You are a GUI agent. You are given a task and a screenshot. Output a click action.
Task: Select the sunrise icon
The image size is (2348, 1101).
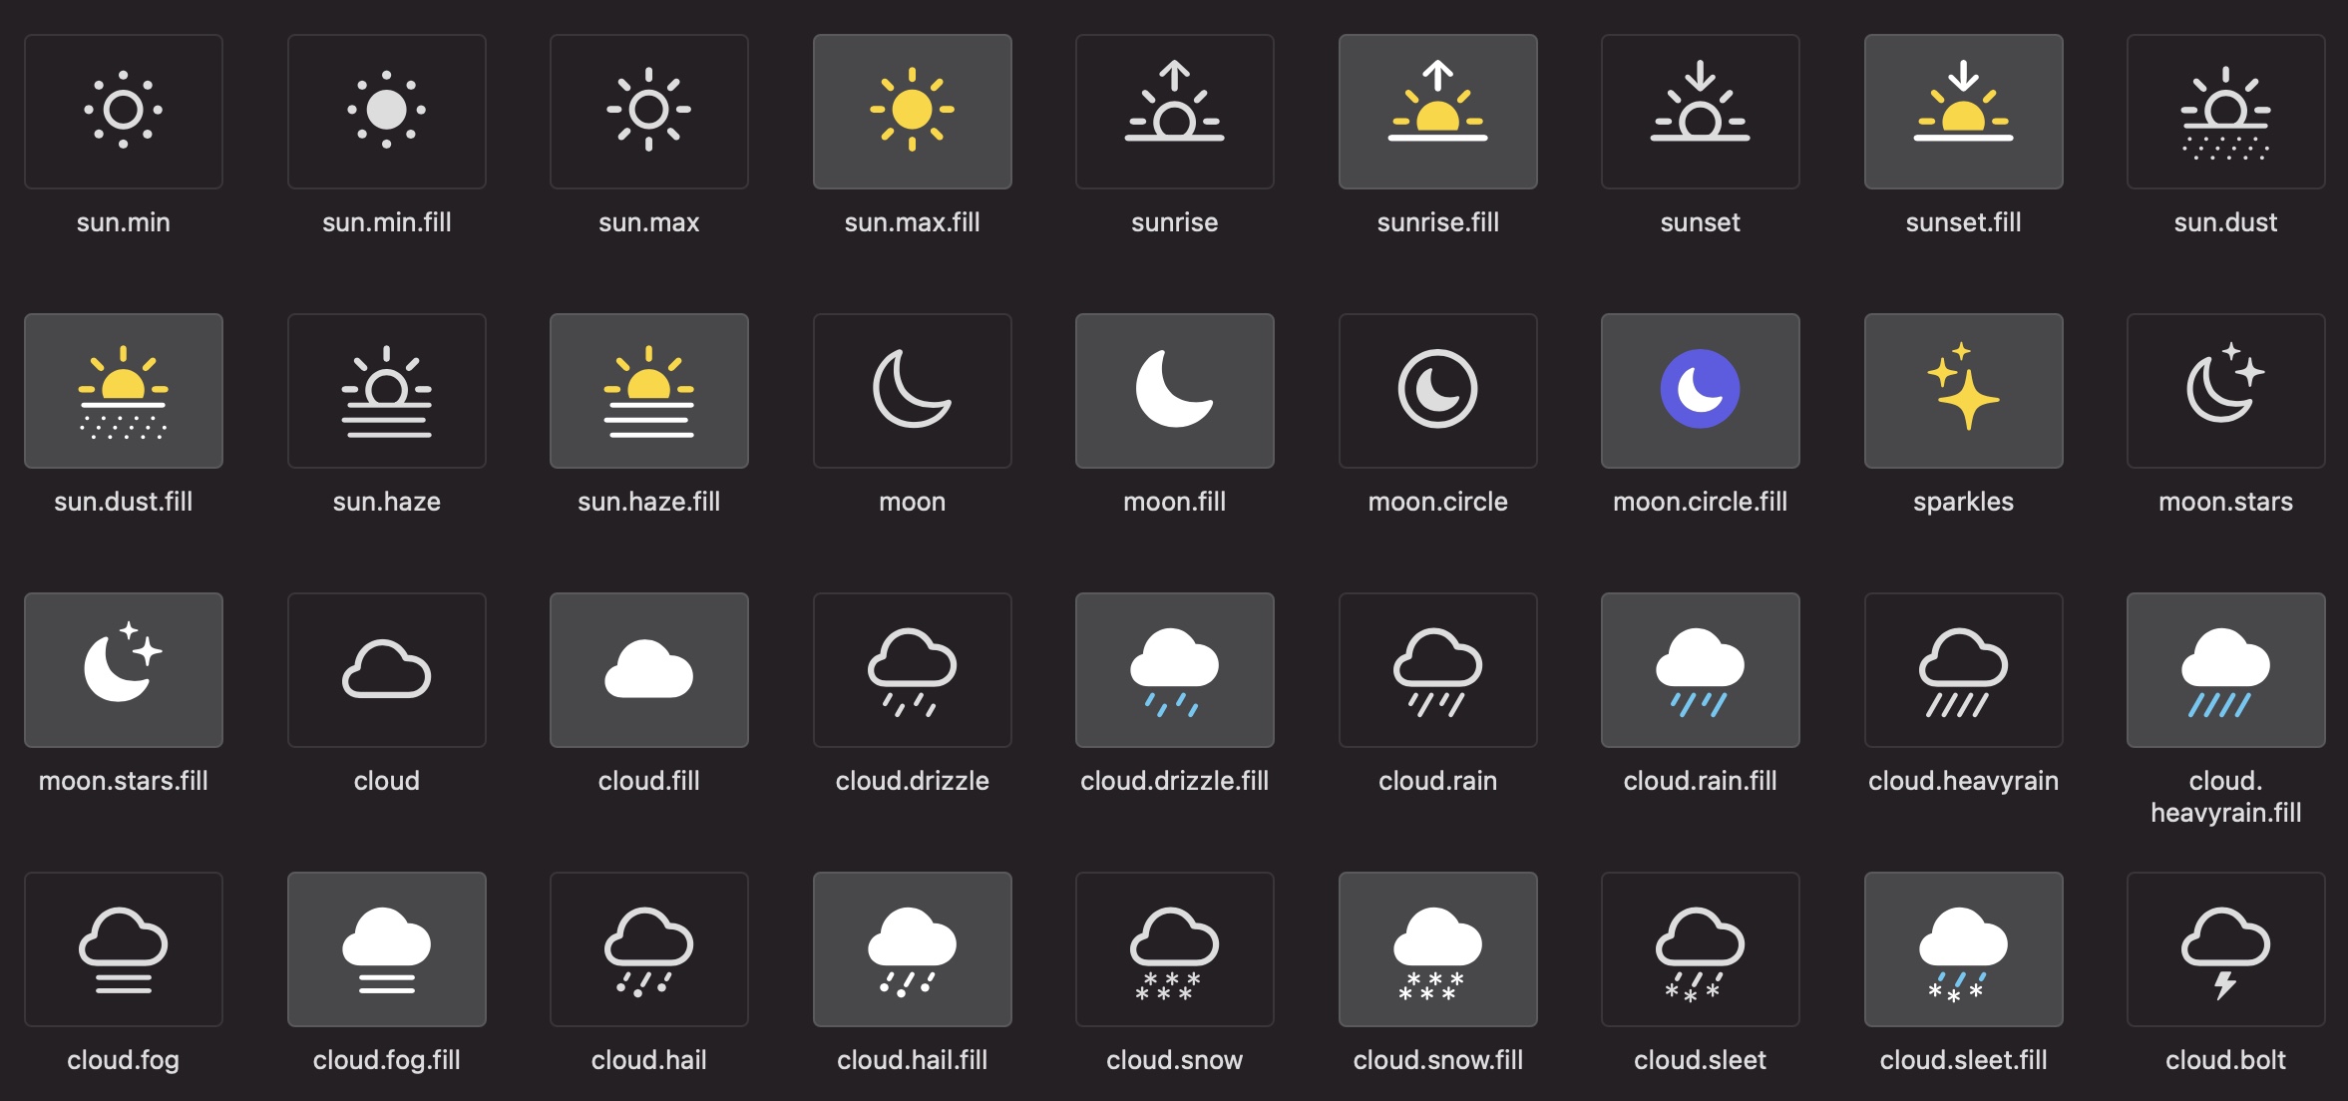click(x=1175, y=111)
